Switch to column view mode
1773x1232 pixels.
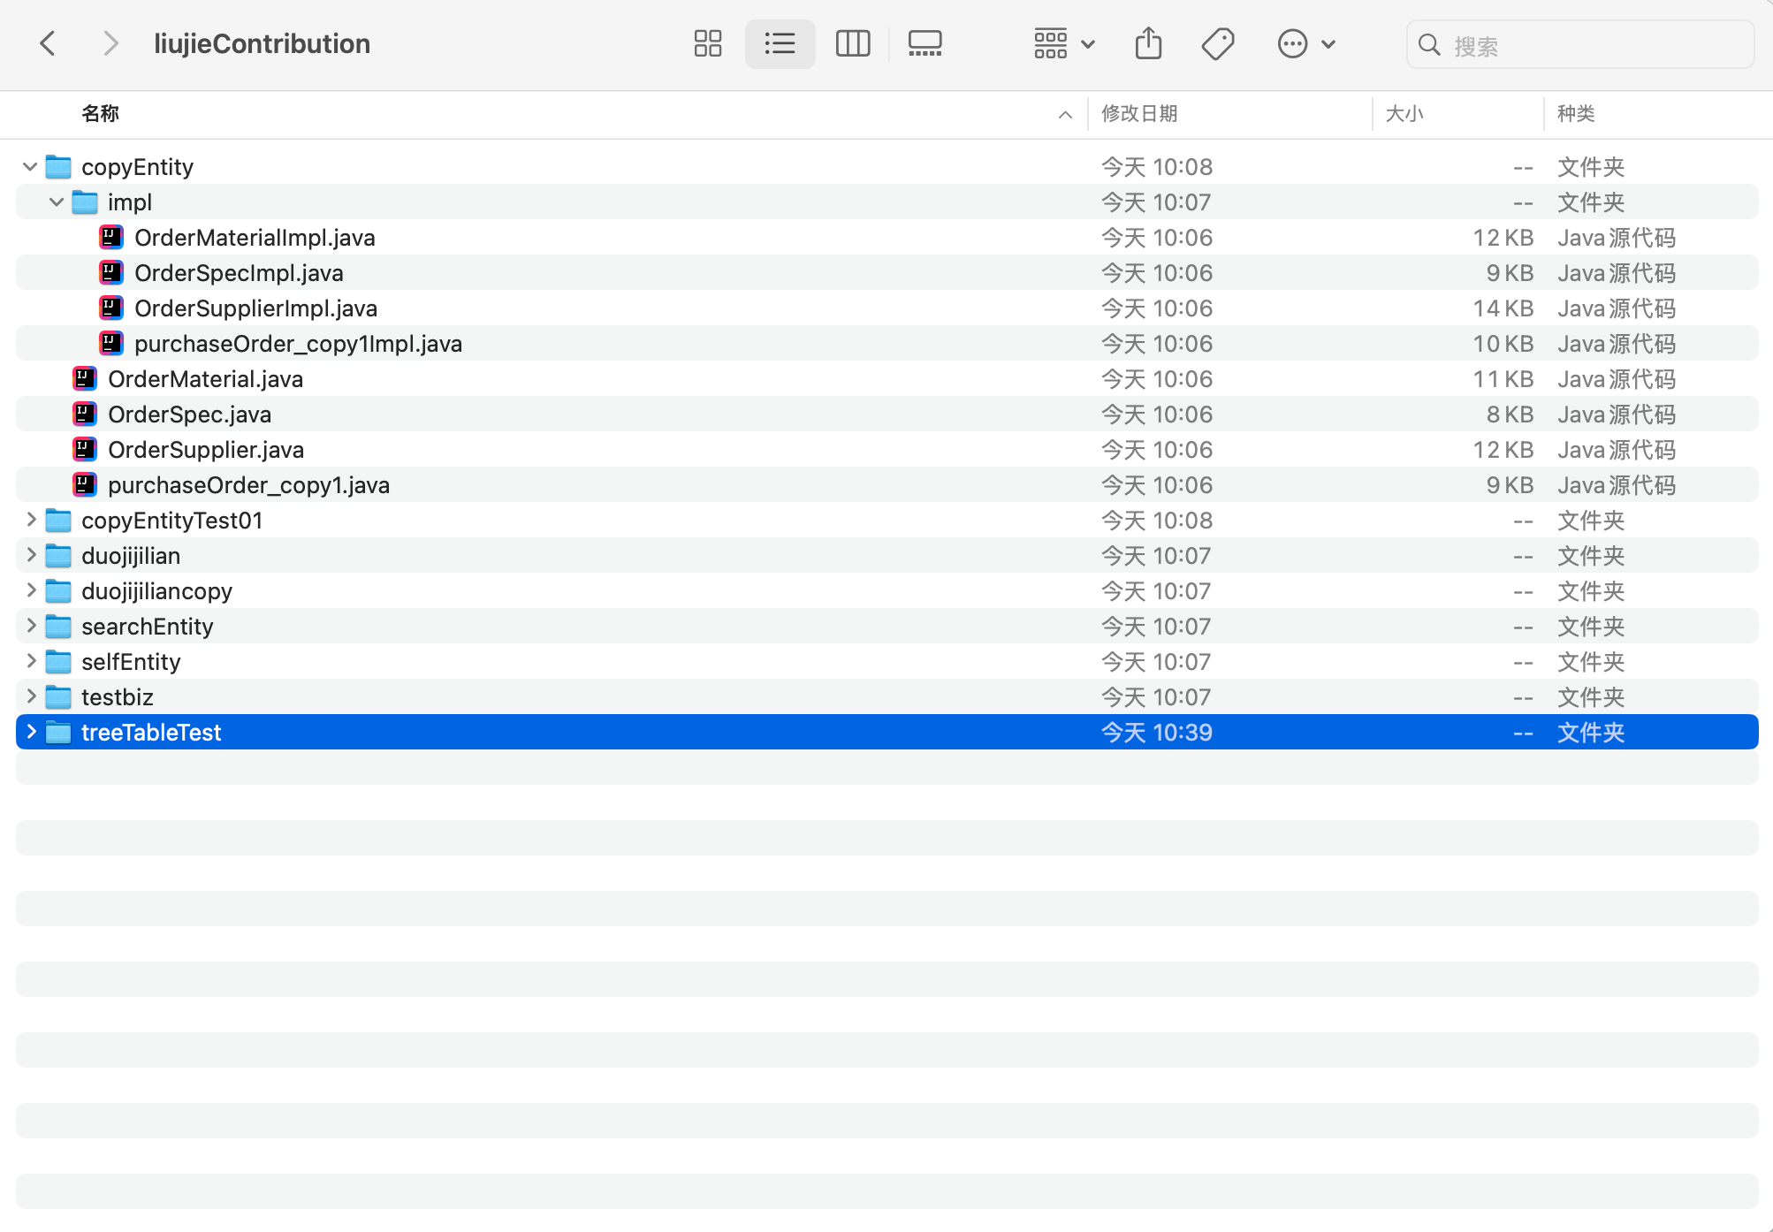(852, 43)
